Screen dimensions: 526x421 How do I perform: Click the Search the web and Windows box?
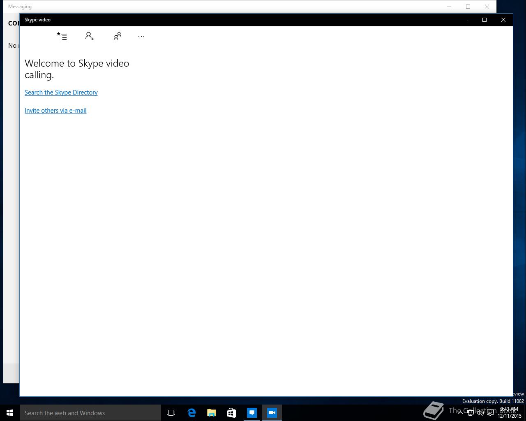(x=90, y=413)
